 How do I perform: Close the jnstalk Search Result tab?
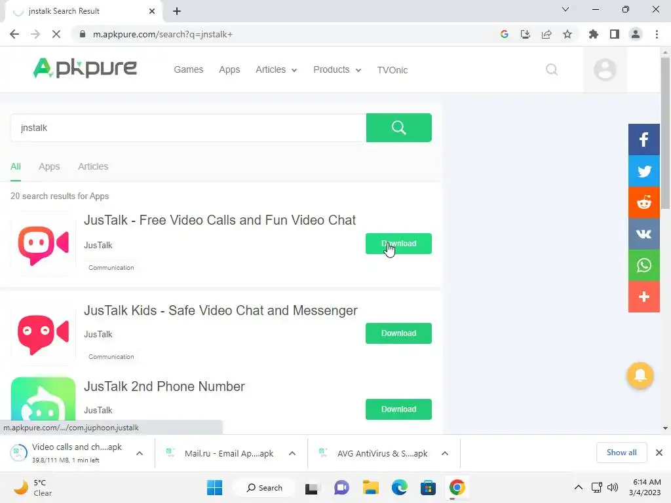point(152,11)
